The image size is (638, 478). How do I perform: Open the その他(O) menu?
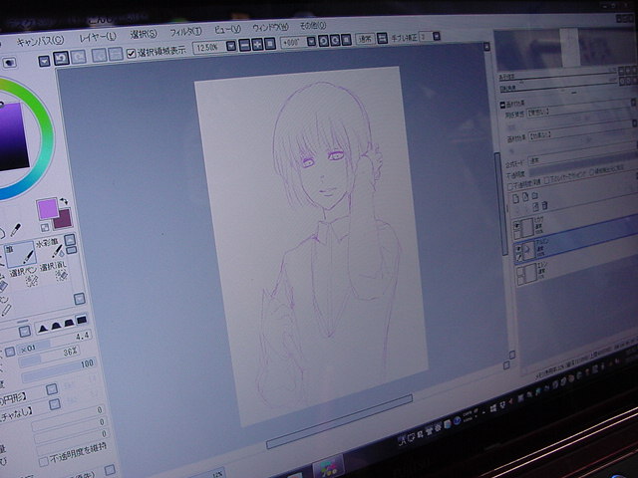tap(312, 25)
